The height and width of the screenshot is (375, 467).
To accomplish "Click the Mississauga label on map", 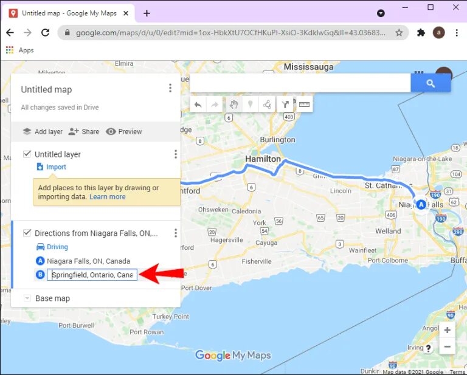I will 308,67.
